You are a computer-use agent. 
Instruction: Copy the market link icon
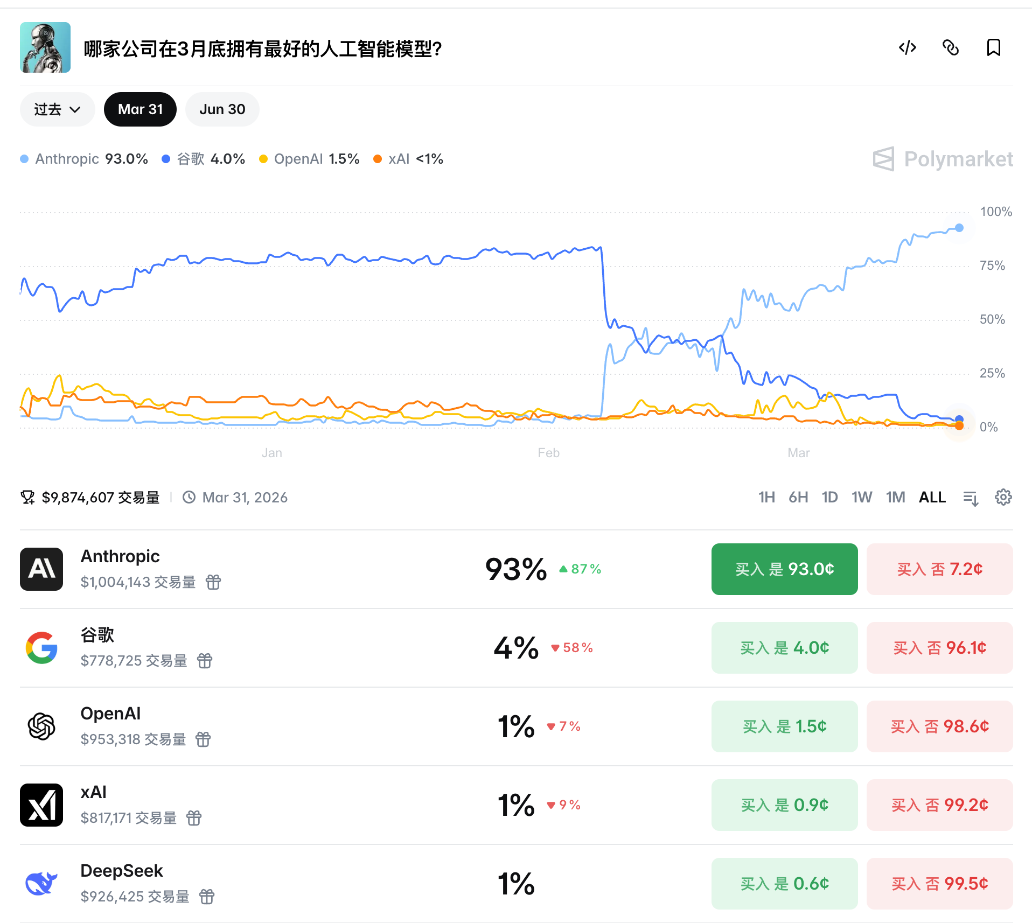(951, 48)
